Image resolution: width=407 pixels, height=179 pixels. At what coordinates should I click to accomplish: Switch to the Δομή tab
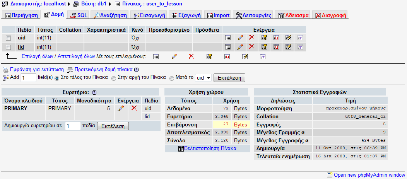pyautogui.click(x=54, y=15)
